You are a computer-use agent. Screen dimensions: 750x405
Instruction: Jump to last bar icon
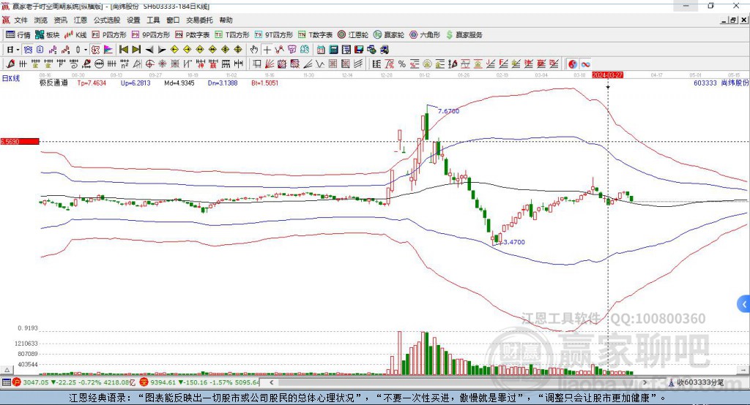(136, 50)
